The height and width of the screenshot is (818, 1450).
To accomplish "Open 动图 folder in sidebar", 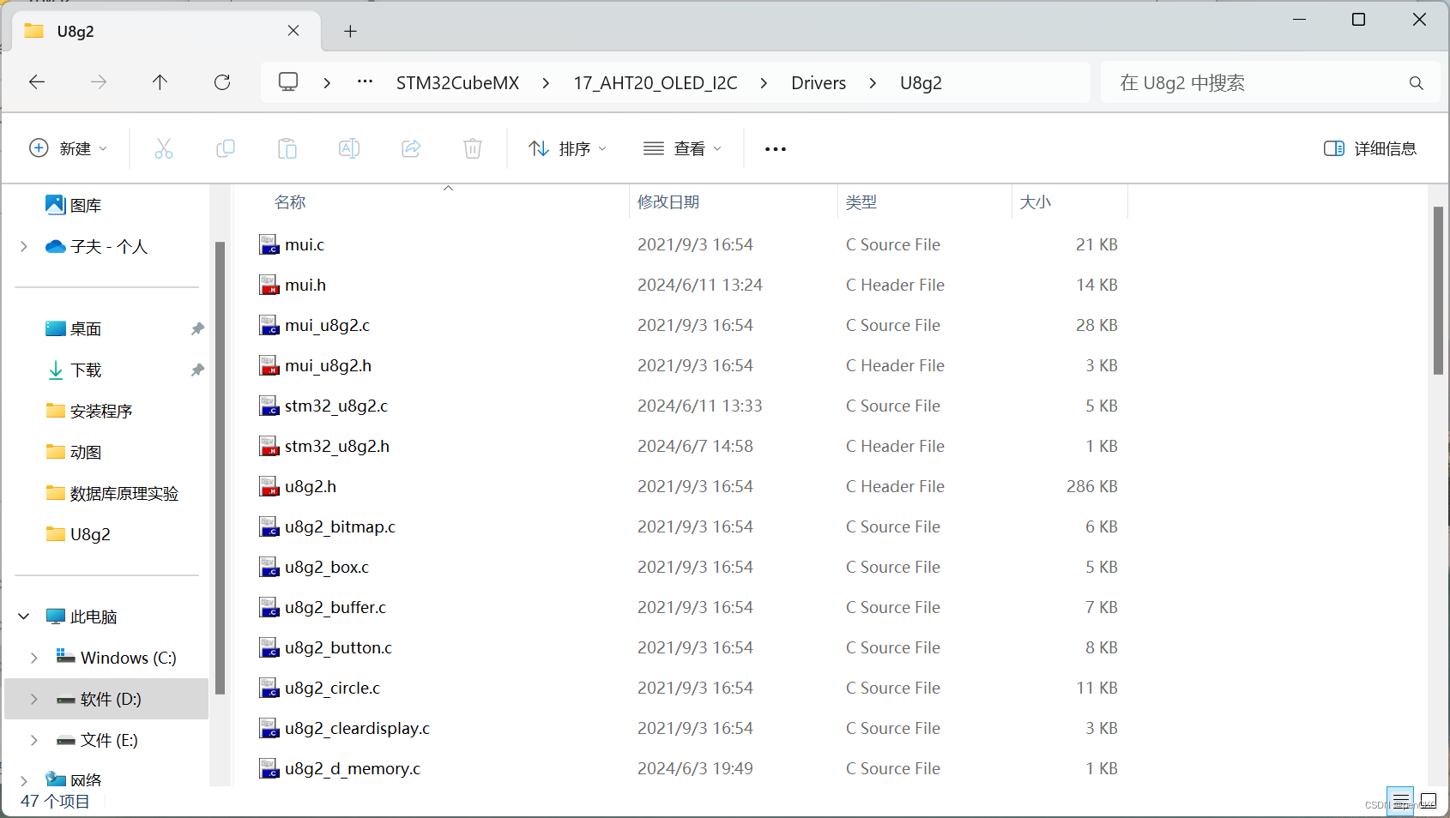I will pyautogui.click(x=74, y=452).
